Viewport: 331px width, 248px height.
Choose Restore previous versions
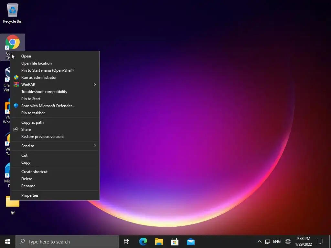55,137
